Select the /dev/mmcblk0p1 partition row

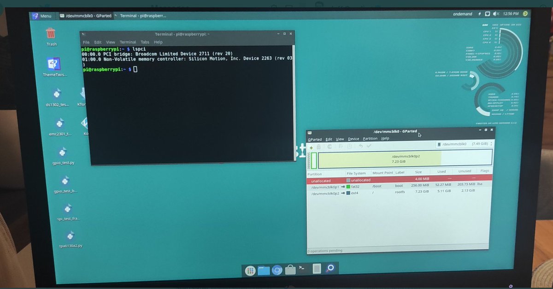pyautogui.click(x=400, y=186)
